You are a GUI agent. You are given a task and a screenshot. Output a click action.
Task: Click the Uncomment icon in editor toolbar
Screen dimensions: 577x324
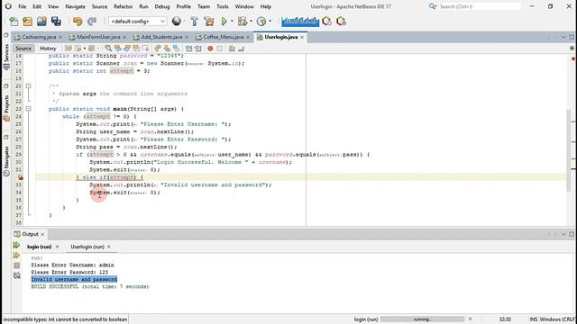pos(241,49)
